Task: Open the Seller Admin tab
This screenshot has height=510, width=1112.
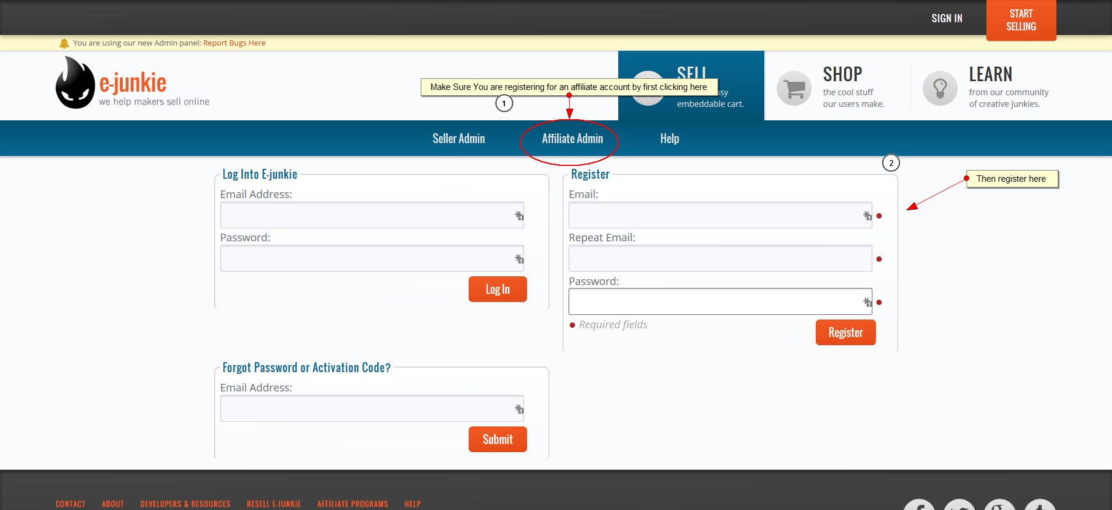Action: tap(459, 138)
